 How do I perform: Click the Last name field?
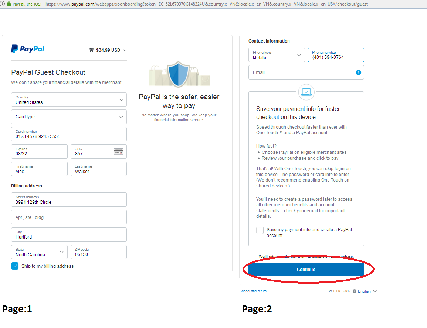pyautogui.click(x=99, y=169)
